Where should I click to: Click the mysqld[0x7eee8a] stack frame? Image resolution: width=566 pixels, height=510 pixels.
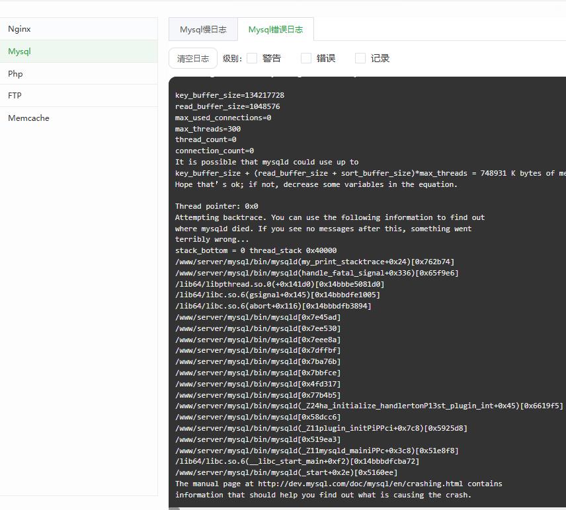coord(258,340)
